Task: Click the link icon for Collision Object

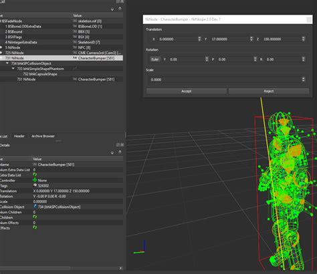Action: 35,207
